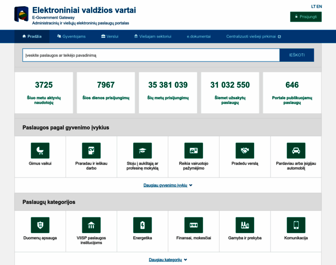Switch language to EN
The image size is (336, 265).
pos(319,7)
